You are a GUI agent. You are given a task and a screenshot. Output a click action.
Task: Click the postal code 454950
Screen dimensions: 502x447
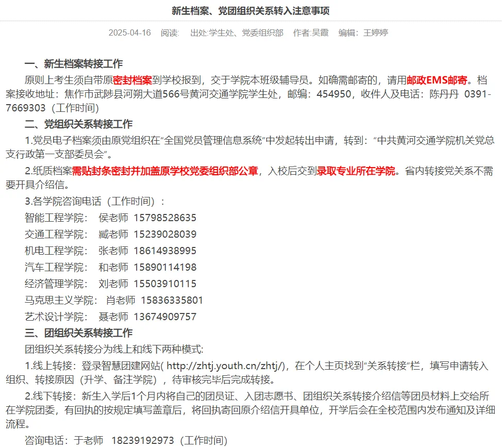(x=333, y=94)
